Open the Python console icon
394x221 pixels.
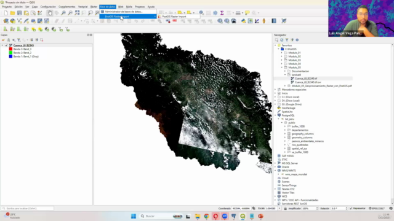[243, 21]
